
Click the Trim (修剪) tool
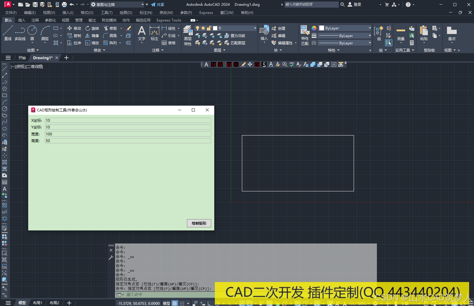click(x=110, y=28)
